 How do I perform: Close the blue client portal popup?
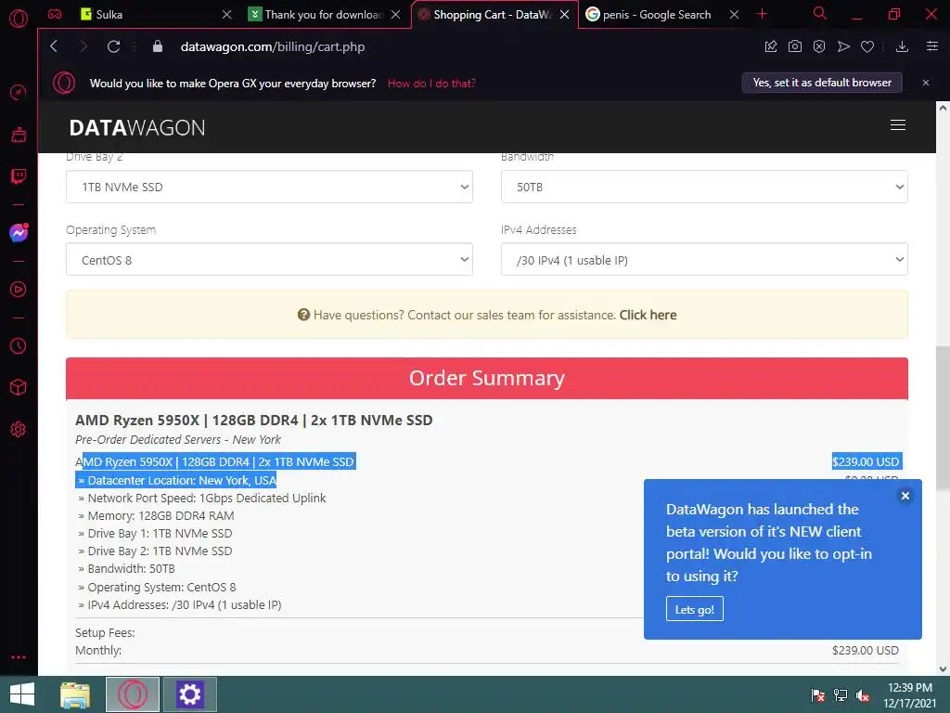905,496
